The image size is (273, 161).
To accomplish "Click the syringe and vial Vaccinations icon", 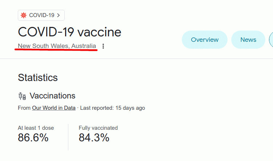I will [x=22, y=96].
